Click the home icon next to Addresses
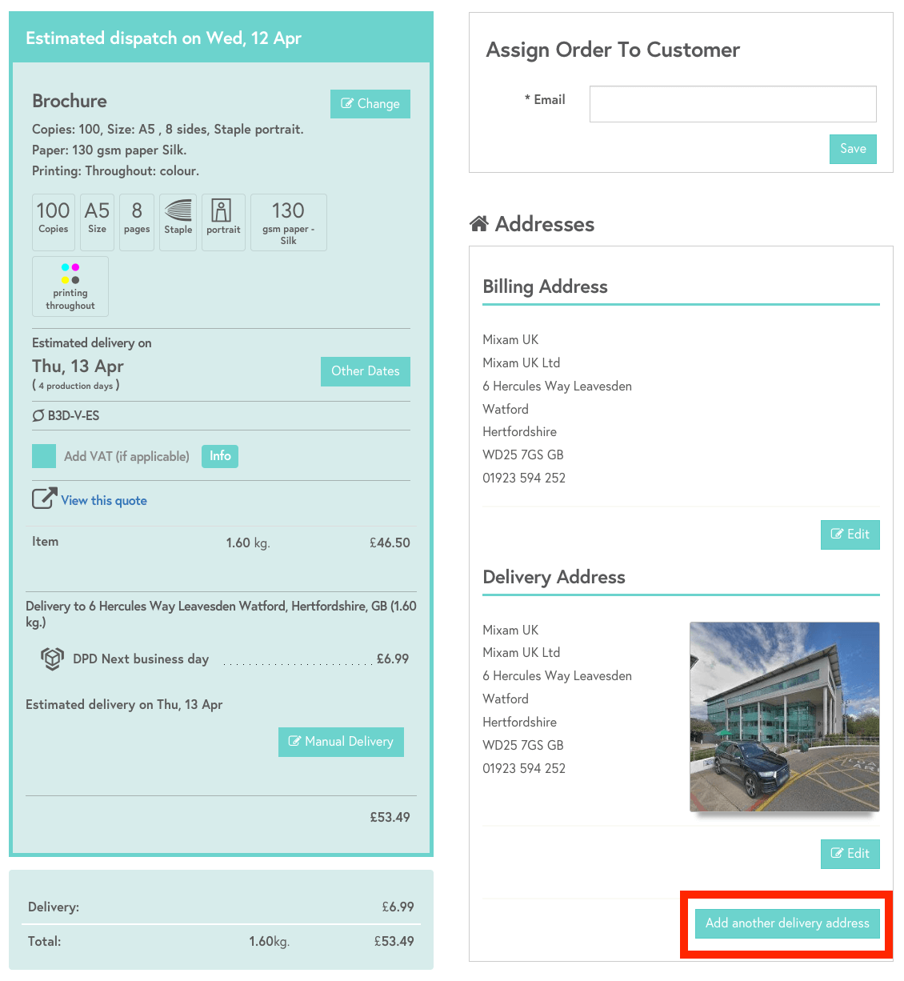Image resolution: width=904 pixels, height=981 pixels. [479, 224]
